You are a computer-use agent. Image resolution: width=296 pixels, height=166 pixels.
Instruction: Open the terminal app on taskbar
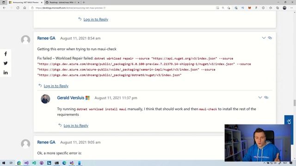(56, 163)
